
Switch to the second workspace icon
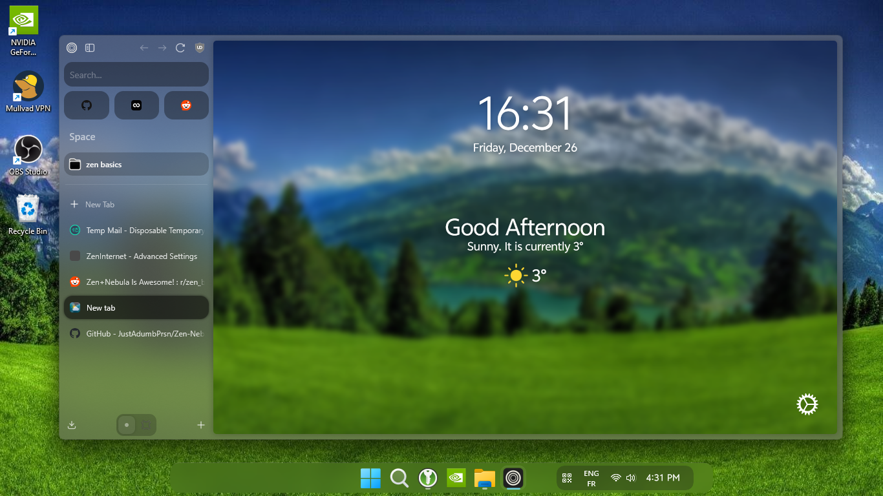tap(146, 425)
